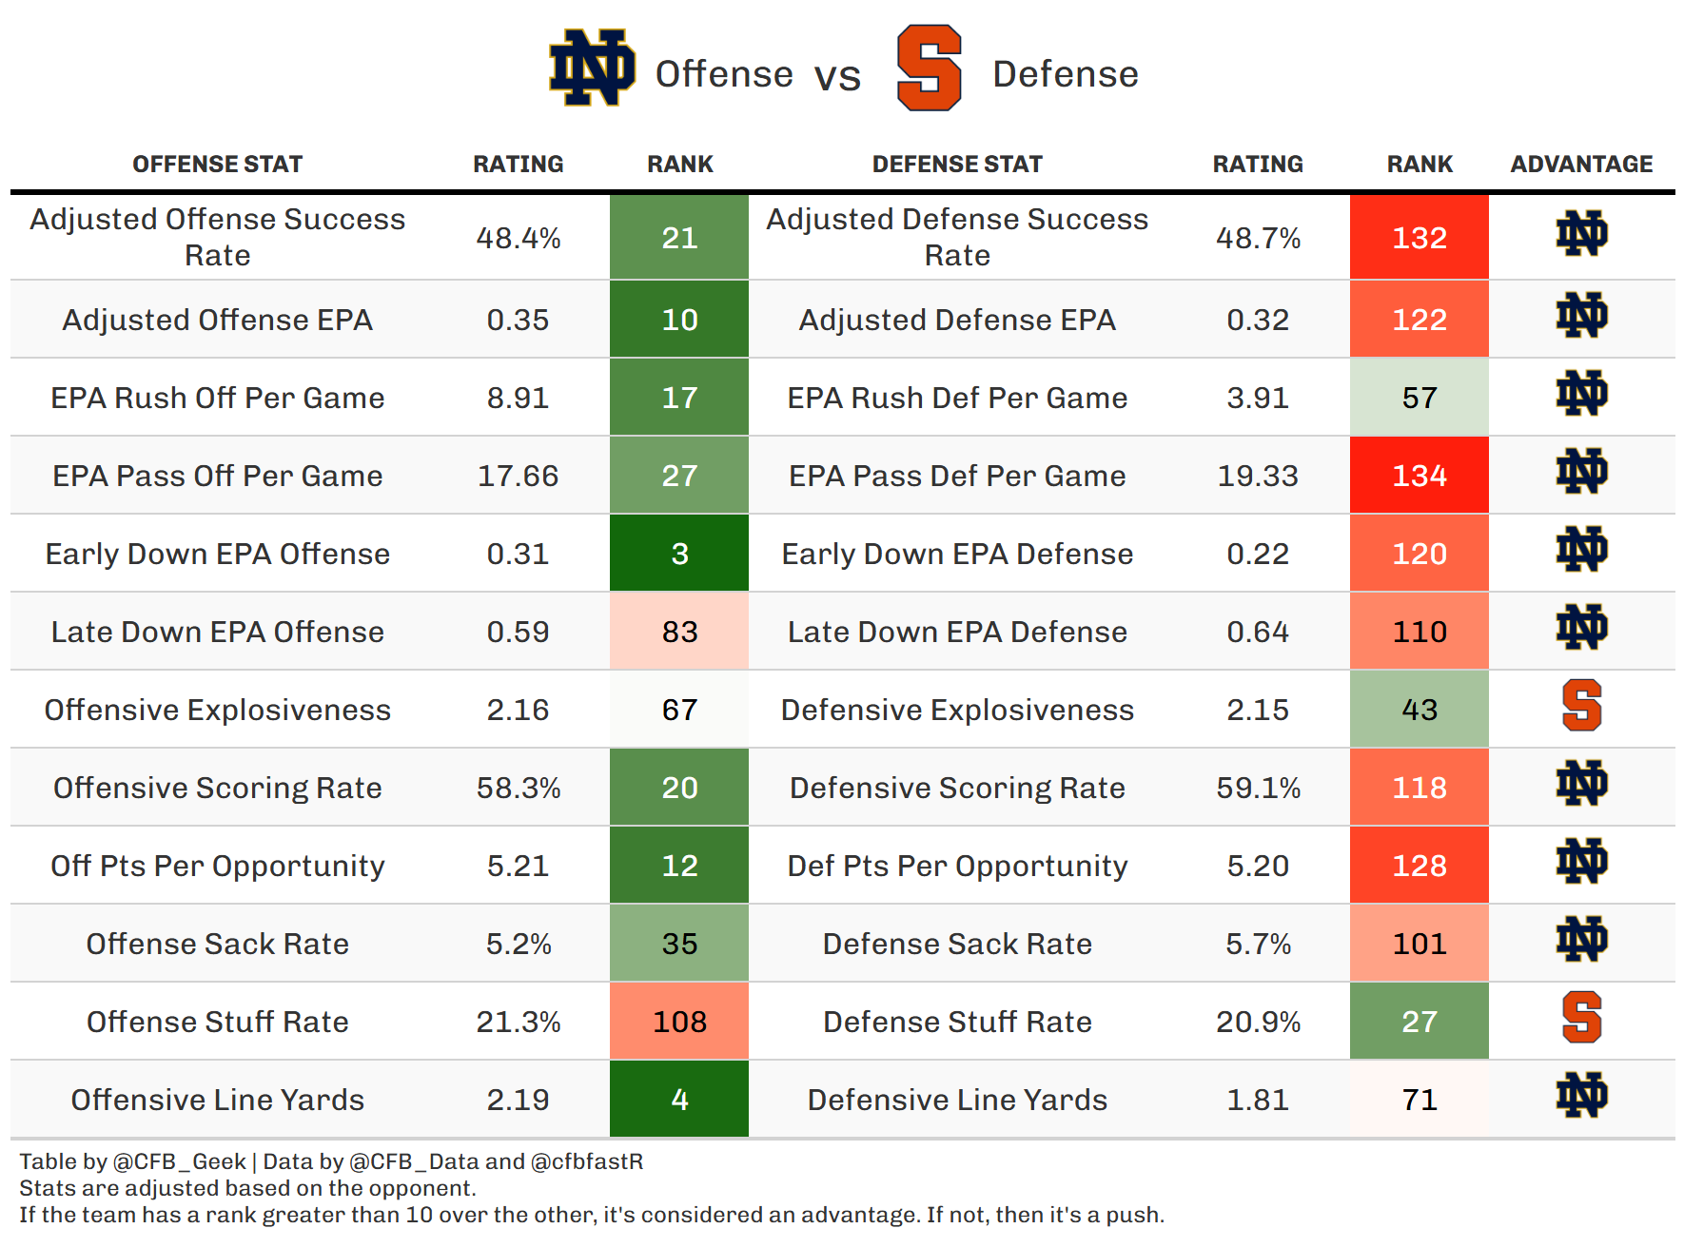This screenshot has height=1248, width=1684.
Task: Click Syracuse advantage icon in Stuff Rate row
Action: click(x=1581, y=1018)
